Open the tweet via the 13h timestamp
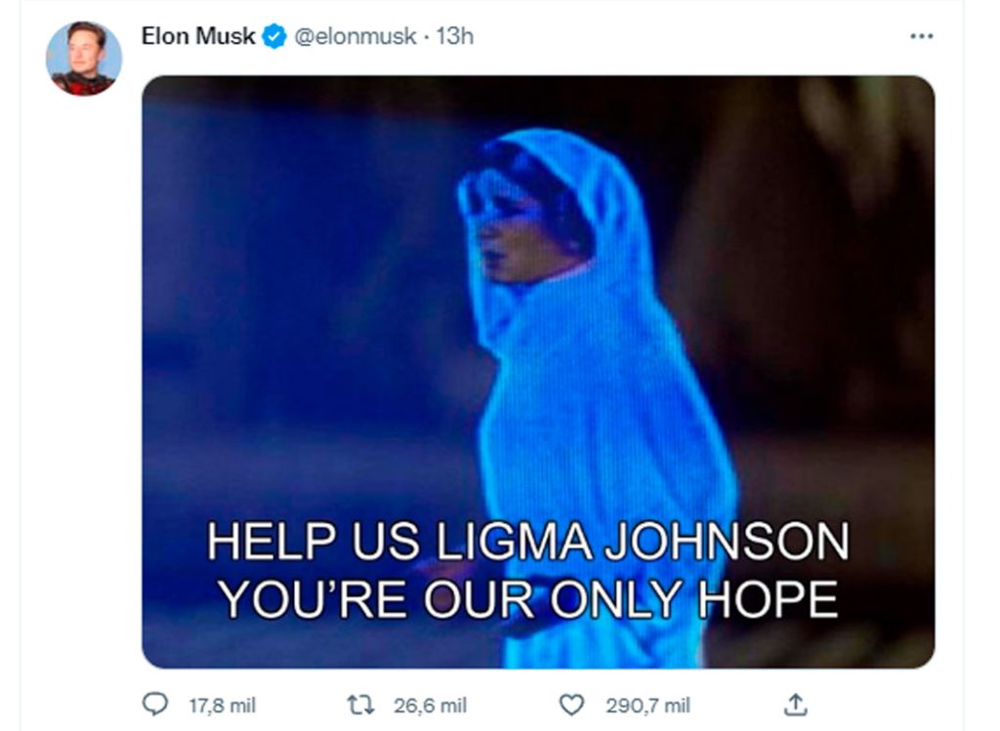The width and height of the screenshot is (1000, 731). 455,36
